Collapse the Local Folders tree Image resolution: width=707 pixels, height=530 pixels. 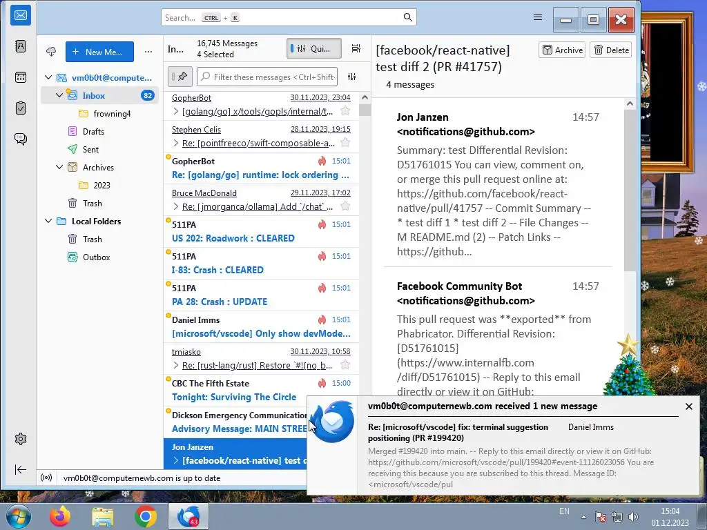tap(48, 222)
